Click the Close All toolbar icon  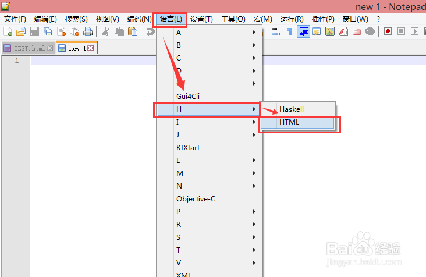coord(74,32)
